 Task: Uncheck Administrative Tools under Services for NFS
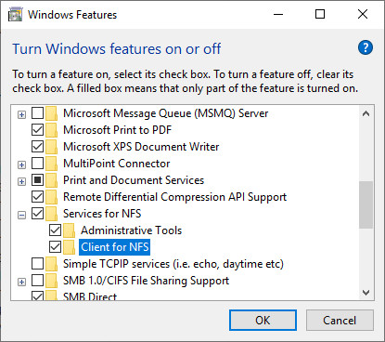tap(55, 230)
